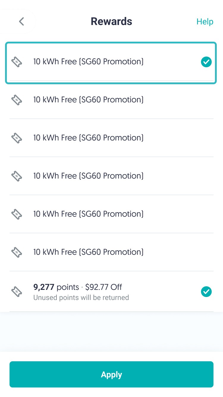Tap the back arrow icon
This screenshot has height=397, width=223.
(x=21, y=21)
